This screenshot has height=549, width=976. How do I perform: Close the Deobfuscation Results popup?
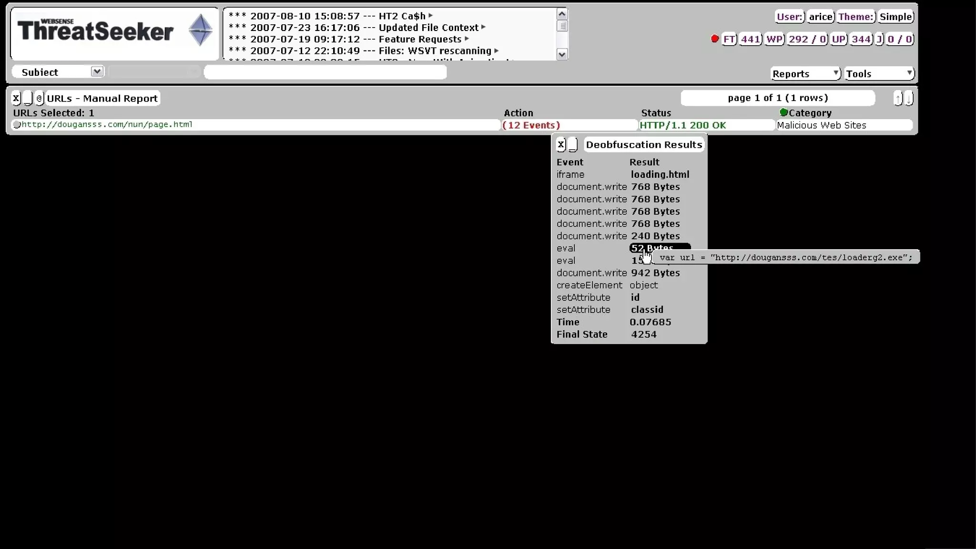[561, 144]
